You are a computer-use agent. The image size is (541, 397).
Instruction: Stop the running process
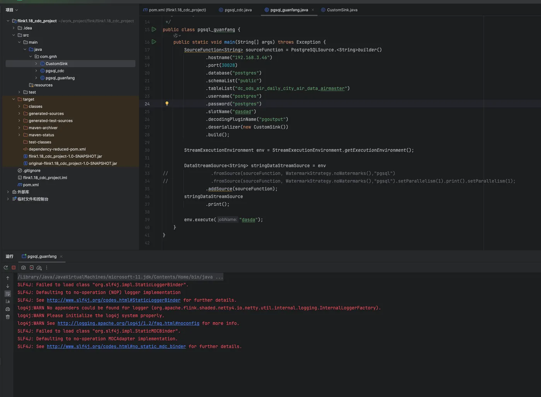(x=14, y=268)
